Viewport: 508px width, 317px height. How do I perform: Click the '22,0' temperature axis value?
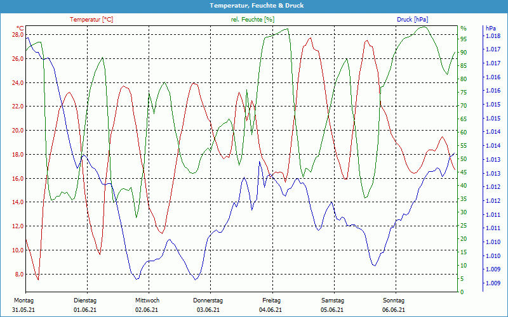(x=18, y=107)
